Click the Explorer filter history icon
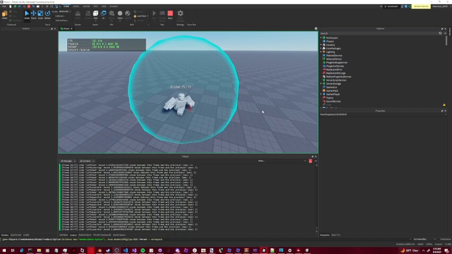Screen dimensions: 452x254 coord(440,33)
